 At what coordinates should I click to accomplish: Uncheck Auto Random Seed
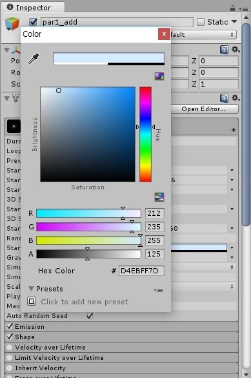coord(90,315)
